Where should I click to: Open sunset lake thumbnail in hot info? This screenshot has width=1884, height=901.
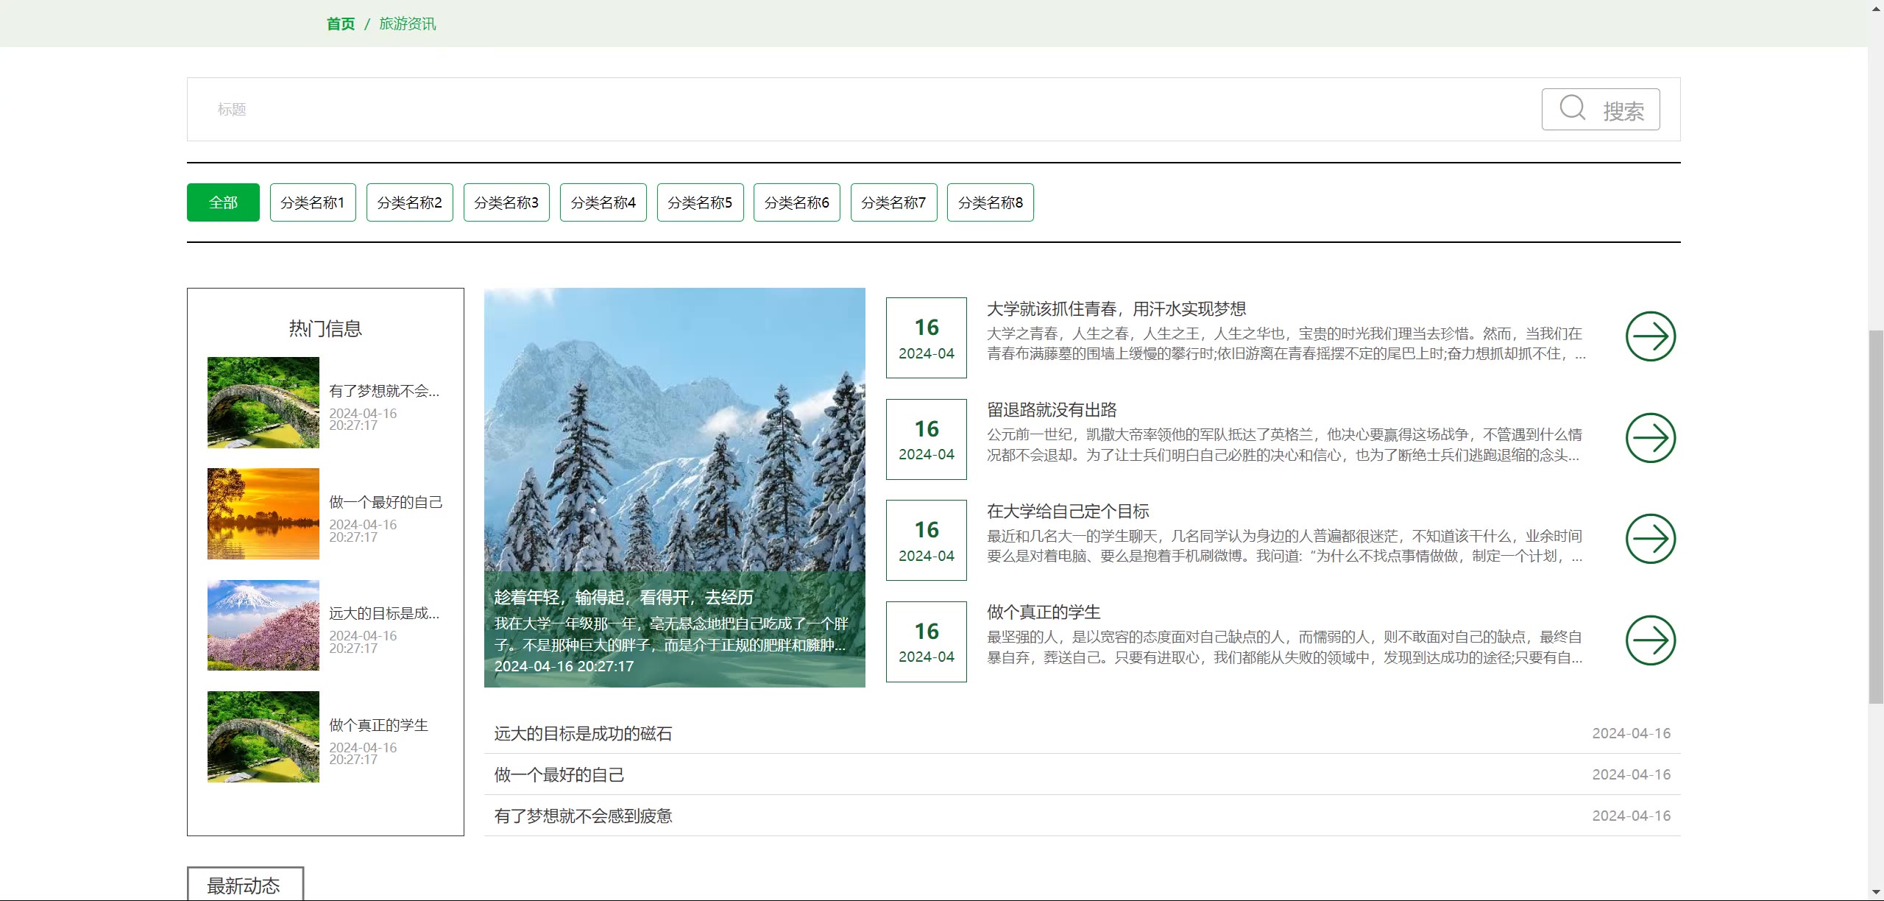(x=263, y=514)
